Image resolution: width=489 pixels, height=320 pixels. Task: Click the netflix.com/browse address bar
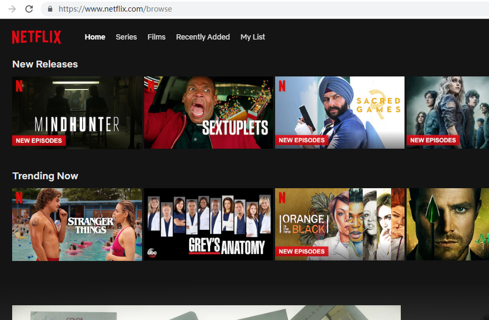click(x=265, y=9)
